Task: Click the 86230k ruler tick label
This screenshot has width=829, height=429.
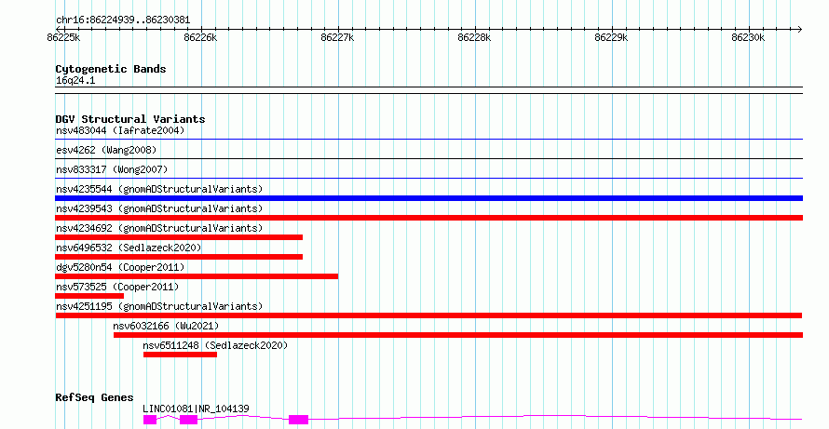Action: (x=748, y=37)
